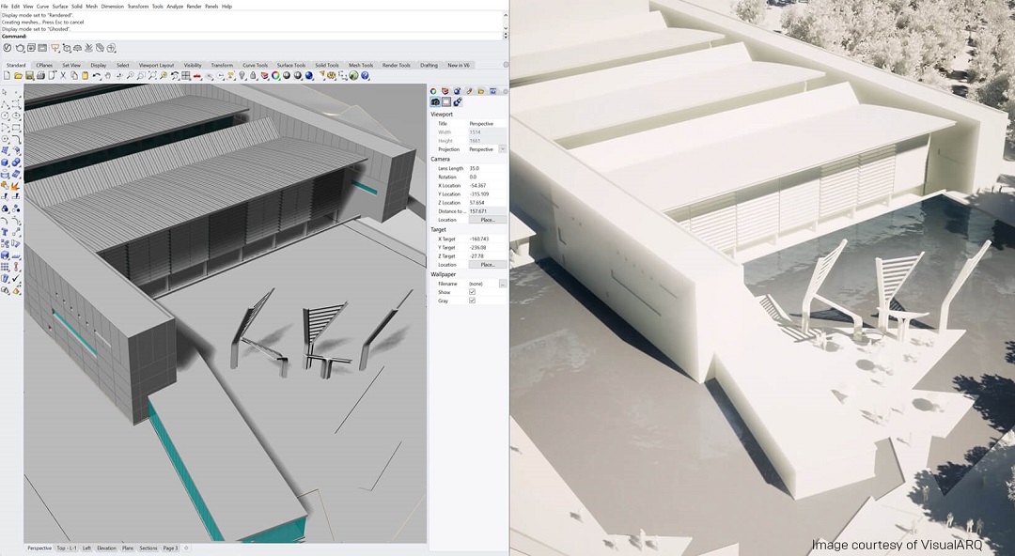The width and height of the screenshot is (1015, 556).
Task: Switch to the Top - L-1 viewport tab
Action: (67, 548)
